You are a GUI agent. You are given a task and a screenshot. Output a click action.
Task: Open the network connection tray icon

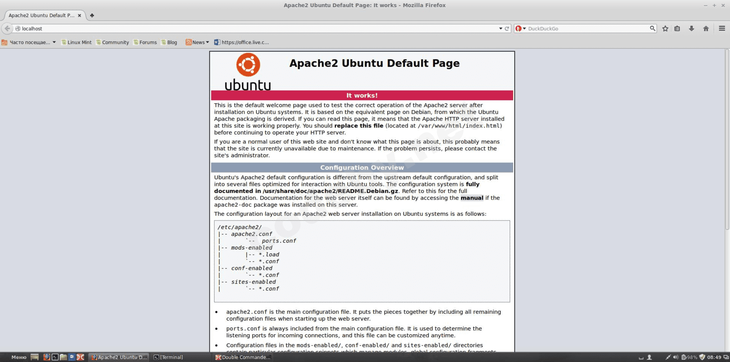point(668,357)
